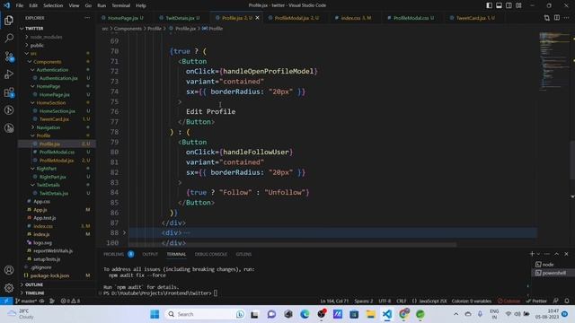The image size is (575, 323).
Task: Switch to the Debug Console panel tab
Action: (211, 254)
